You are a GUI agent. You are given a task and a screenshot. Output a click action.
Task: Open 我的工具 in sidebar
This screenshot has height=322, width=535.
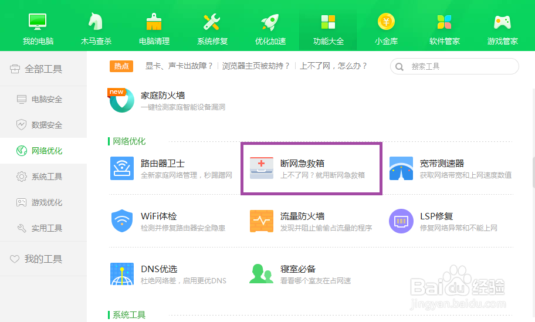click(x=43, y=259)
